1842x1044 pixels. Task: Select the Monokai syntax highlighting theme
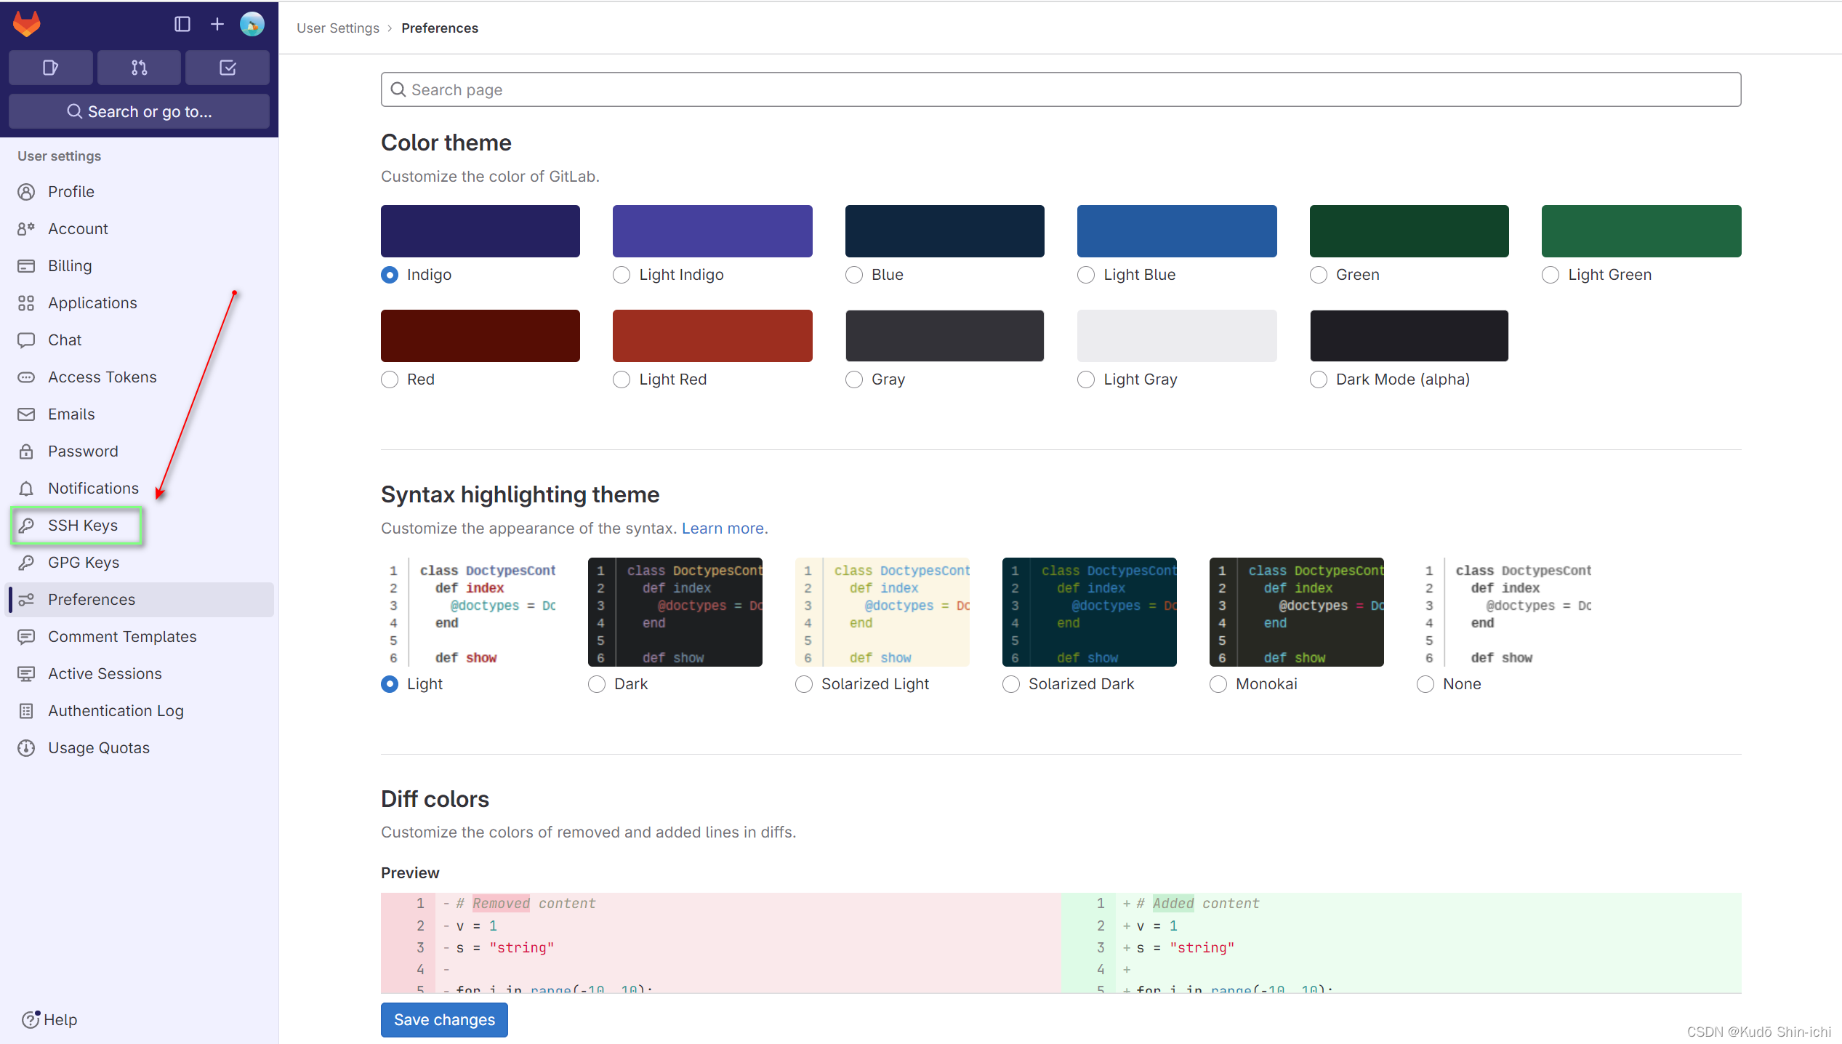pyautogui.click(x=1218, y=683)
